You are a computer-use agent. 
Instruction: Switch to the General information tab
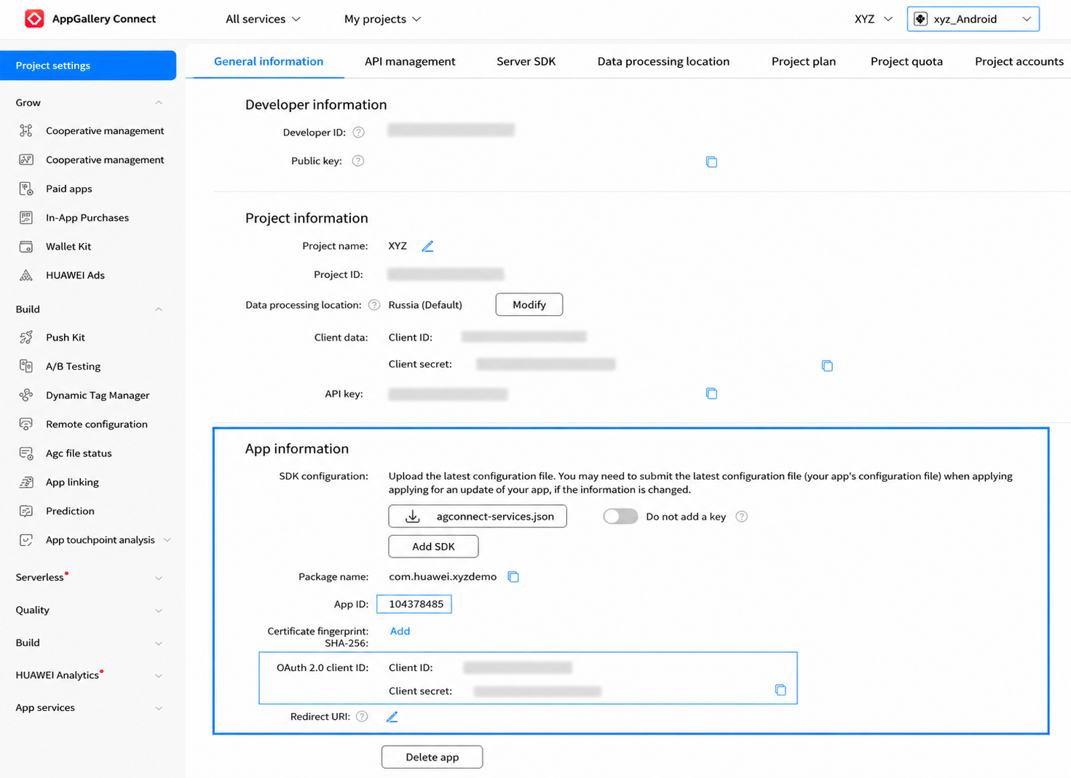[269, 61]
